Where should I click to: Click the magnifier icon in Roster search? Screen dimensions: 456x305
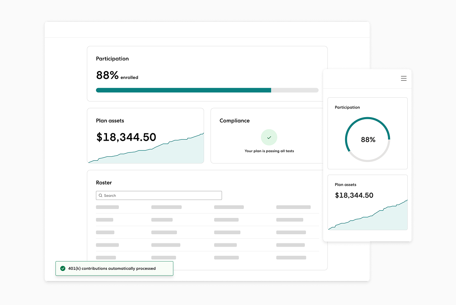pyautogui.click(x=101, y=196)
